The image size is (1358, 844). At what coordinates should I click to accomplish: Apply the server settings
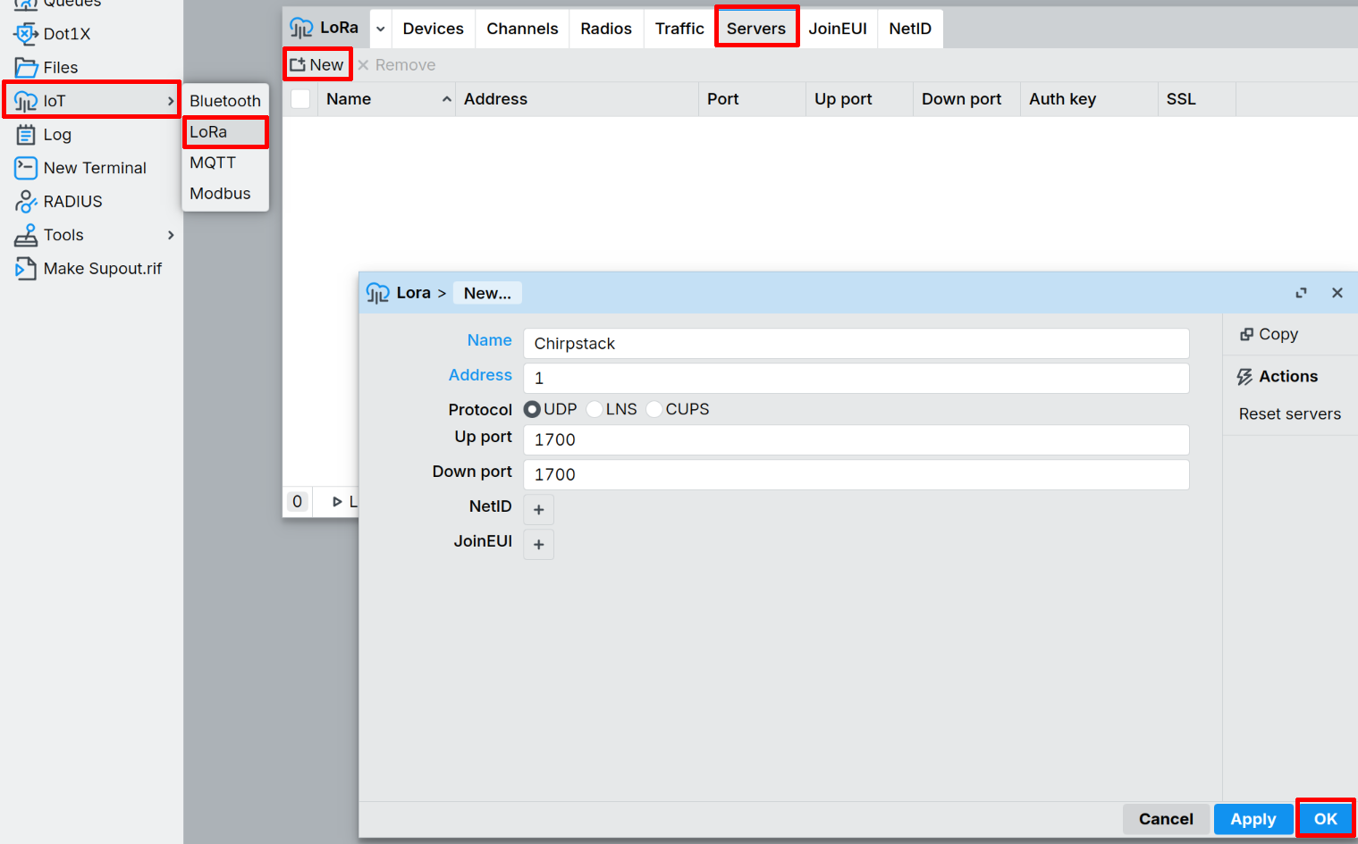coord(1253,818)
